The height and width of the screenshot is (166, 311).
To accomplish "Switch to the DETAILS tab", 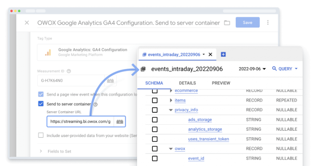I will 187,83.
